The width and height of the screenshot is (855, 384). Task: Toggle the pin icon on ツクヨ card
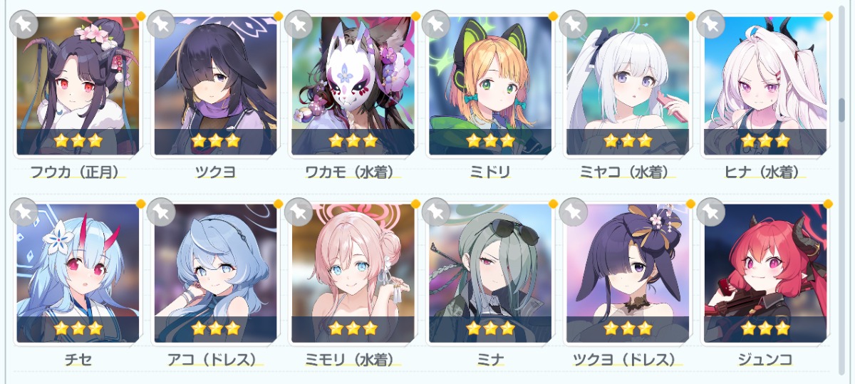pos(161,24)
